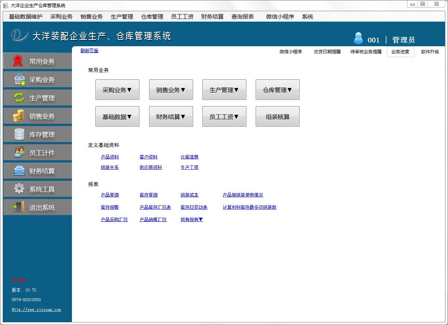The width and height of the screenshot is (448, 325).
Task: Click the 组装核算 button
Action: point(278,116)
